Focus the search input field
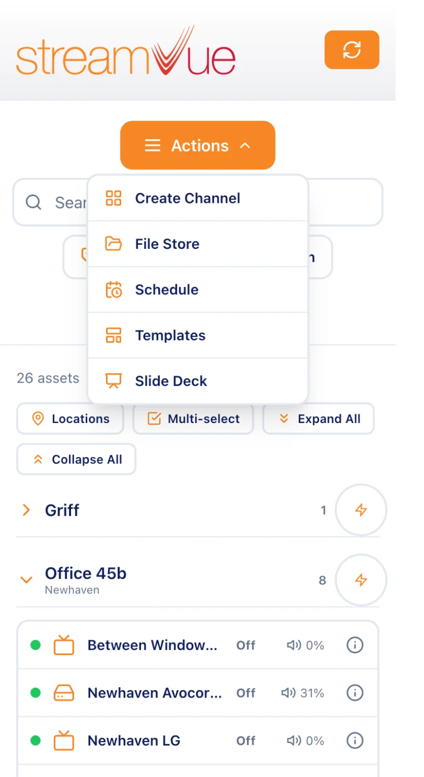The height and width of the screenshot is (777, 424). [x=197, y=202]
